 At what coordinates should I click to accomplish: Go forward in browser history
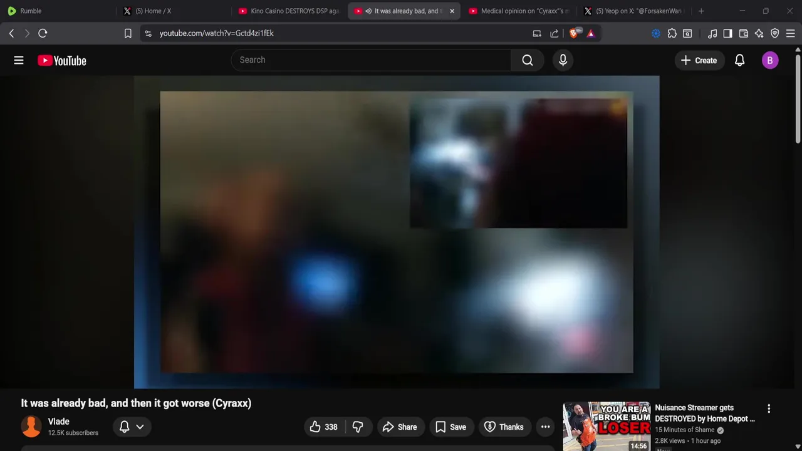pyautogui.click(x=27, y=33)
